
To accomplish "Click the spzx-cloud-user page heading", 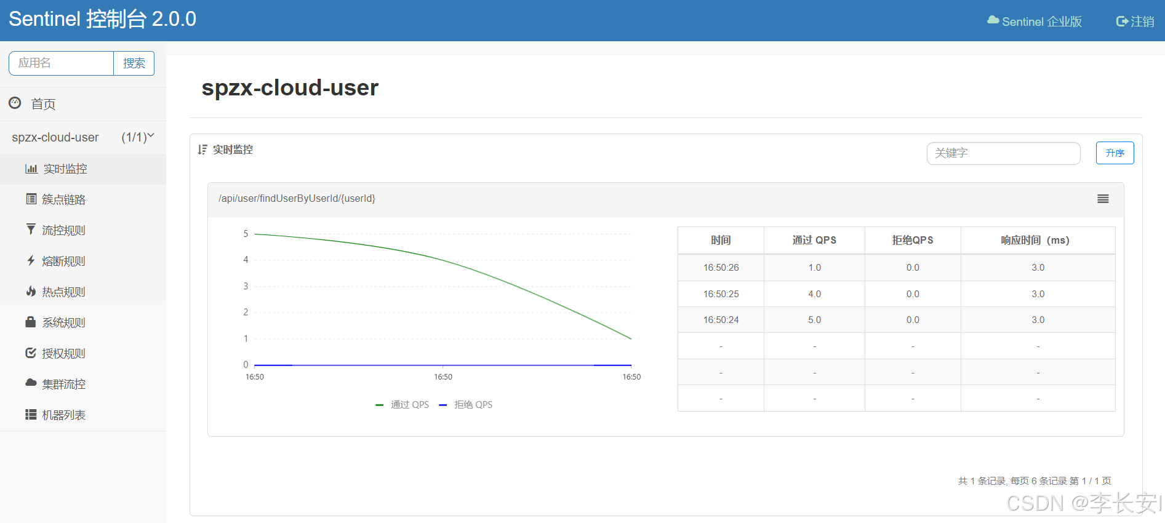I will pos(290,88).
